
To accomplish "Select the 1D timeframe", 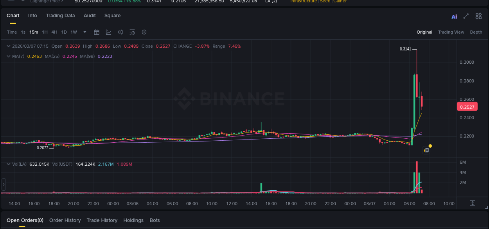I will pyautogui.click(x=64, y=32).
